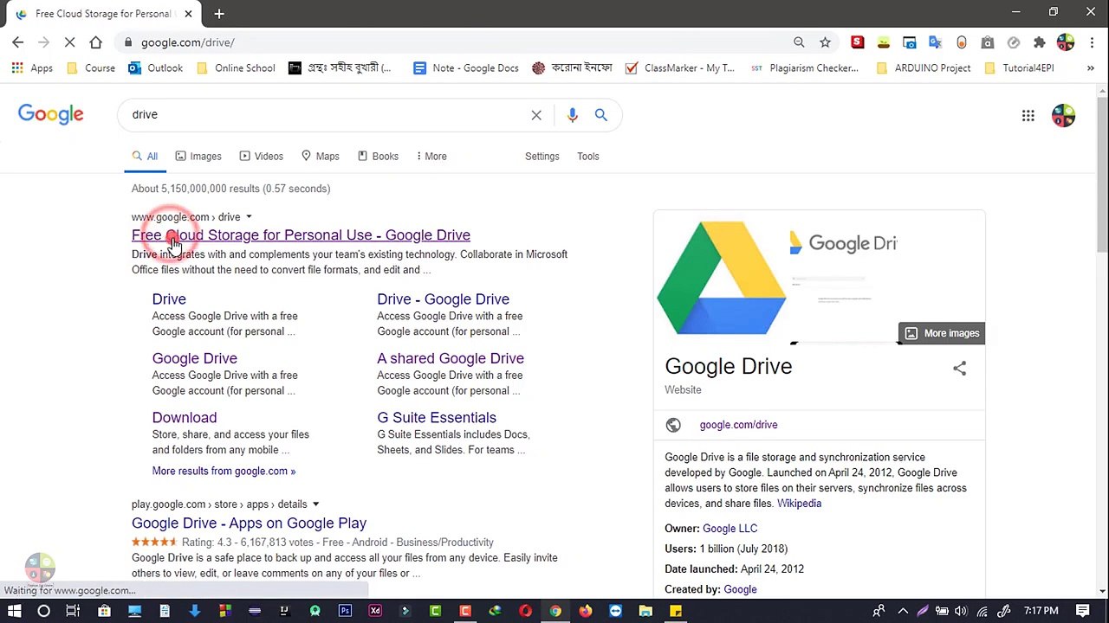Open the Google Drive logo image
Image resolution: width=1109 pixels, height=623 pixels.
(721, 277)
